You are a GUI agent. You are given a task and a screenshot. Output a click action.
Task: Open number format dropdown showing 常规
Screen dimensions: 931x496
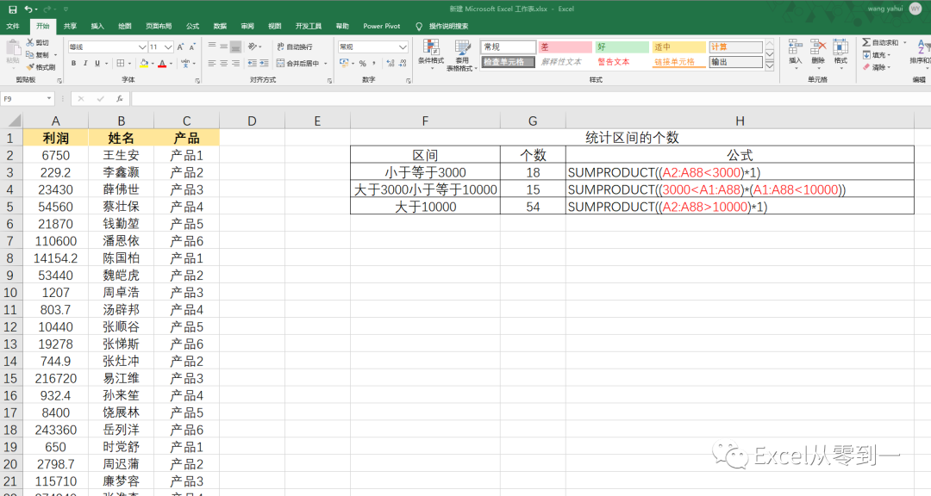click(x=403, y=46)
